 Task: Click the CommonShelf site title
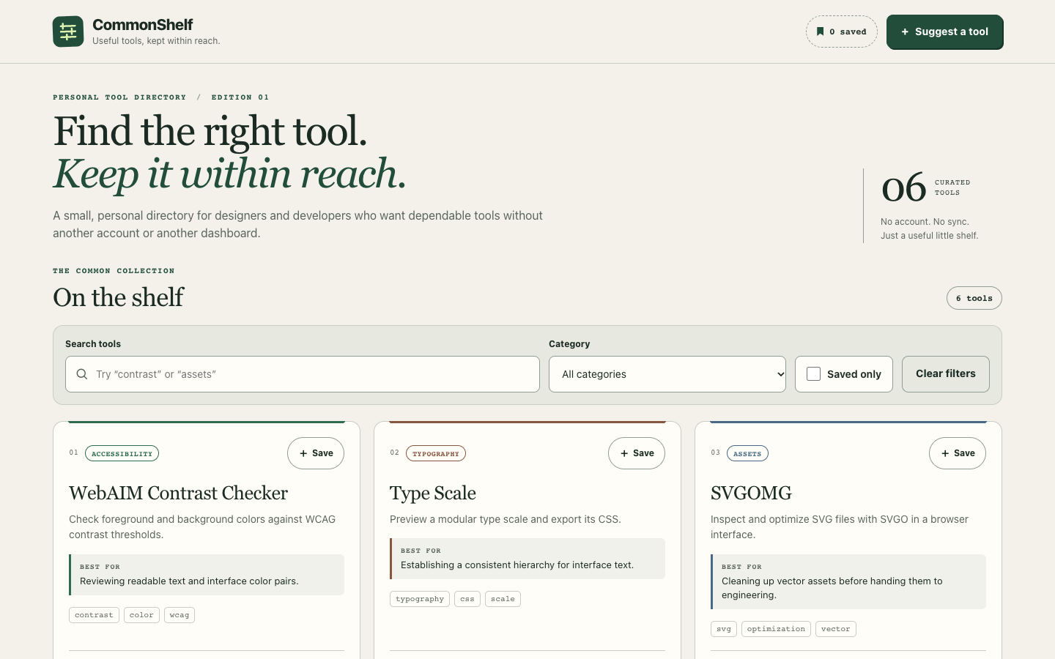point(143,25)
